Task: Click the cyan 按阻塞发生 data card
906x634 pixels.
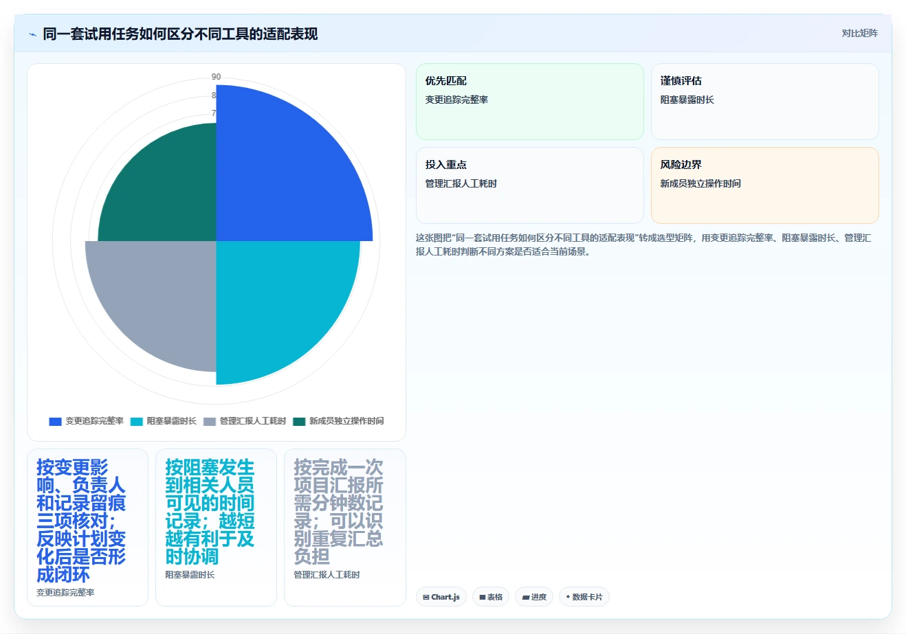Action: click(x=216, y=528)
